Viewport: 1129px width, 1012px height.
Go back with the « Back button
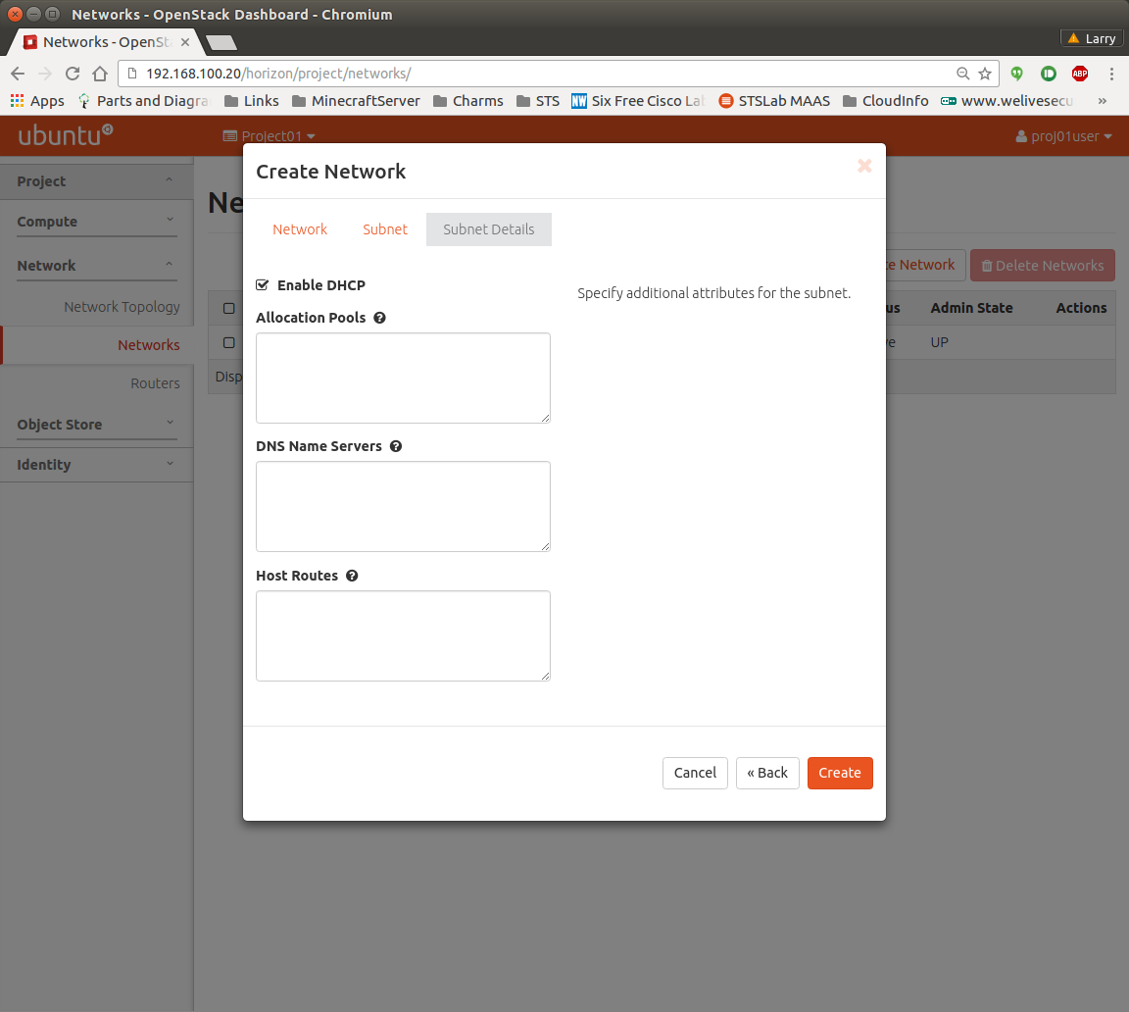tap(767, 773)
